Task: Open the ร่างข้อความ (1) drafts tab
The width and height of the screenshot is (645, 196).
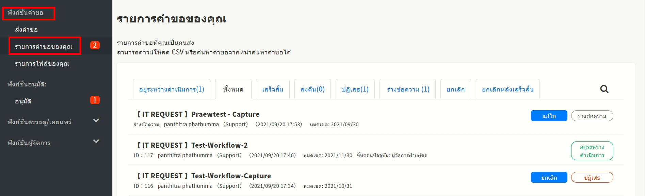Action: (x=408, y=89)
